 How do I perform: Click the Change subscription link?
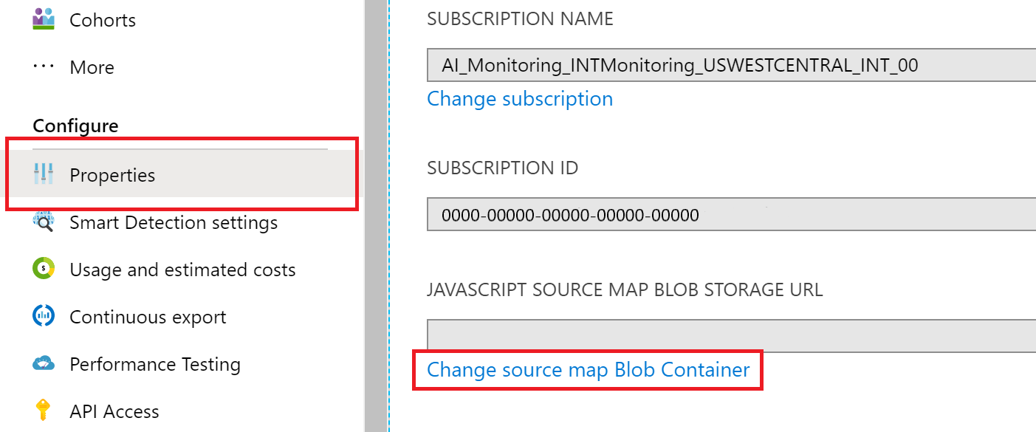point(520,99)
